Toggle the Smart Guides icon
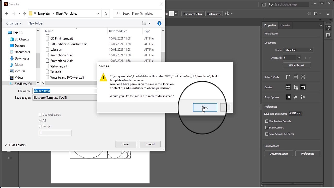The image size is (334, 188). pos(303,87)
